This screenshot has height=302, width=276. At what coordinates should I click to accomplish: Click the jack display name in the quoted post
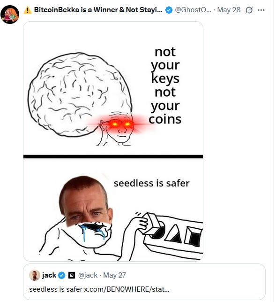pyautogui.click(x=49, y=275)
